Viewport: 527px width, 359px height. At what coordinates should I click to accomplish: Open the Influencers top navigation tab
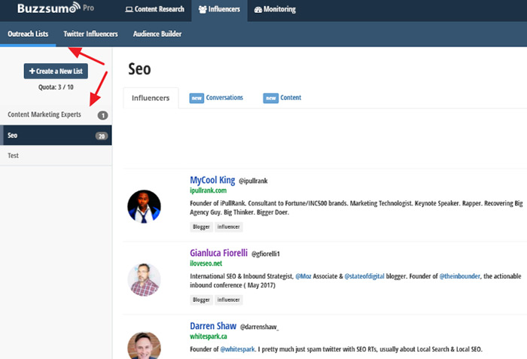(218, 10)
